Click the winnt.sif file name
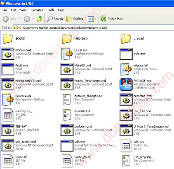The image size is (174, 169). (21, 157)
